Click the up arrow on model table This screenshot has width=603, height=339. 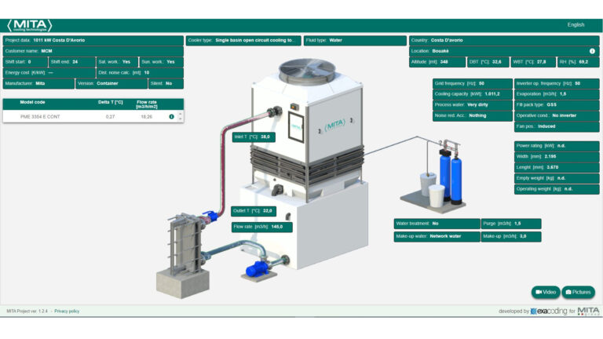pyautogui.click(x=181, y=114)
